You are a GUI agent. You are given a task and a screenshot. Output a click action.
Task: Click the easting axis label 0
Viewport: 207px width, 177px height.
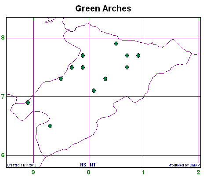(x=88, y=172)
